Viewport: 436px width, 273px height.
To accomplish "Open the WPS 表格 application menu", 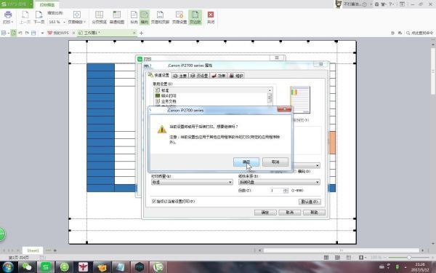I will 17,4.
